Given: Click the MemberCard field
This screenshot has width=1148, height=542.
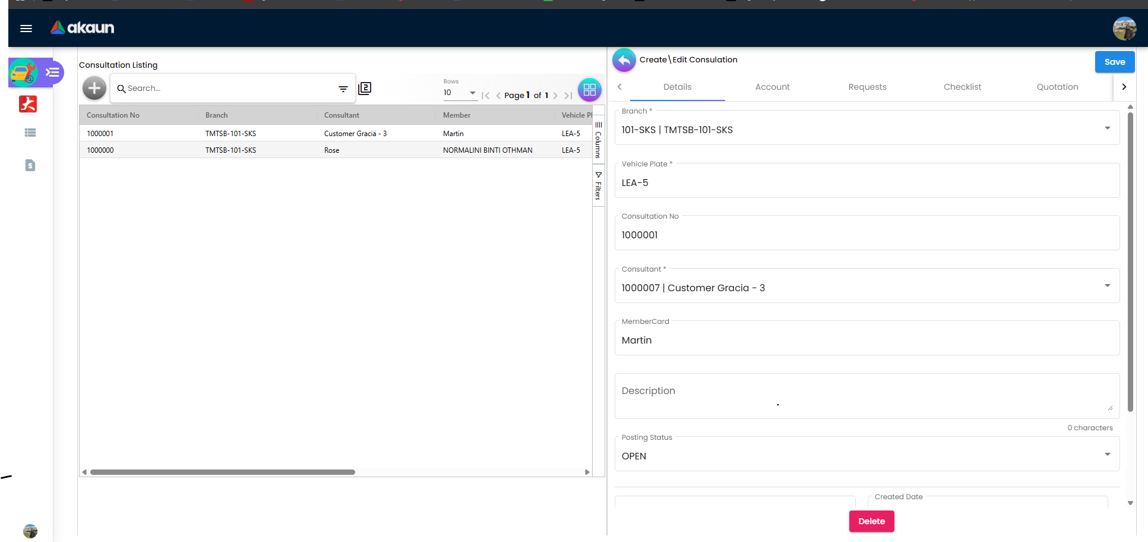Looking at the screenshot, I should pyautogui.click(x=867, y=338).
